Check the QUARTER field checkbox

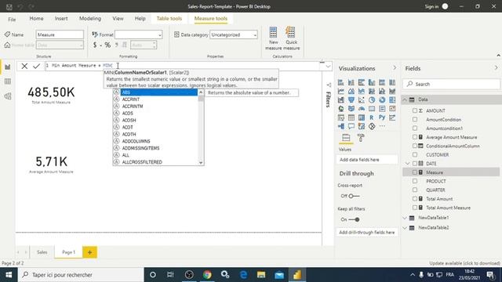pos(415,190)
